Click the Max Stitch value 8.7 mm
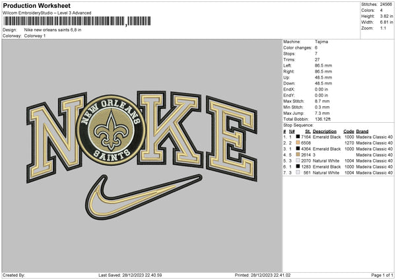The width and height of the screenshot is (396, 280). 322,101
